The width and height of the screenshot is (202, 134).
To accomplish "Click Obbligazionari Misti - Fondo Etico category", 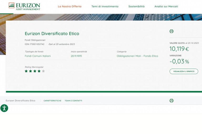I will [137, 56].
